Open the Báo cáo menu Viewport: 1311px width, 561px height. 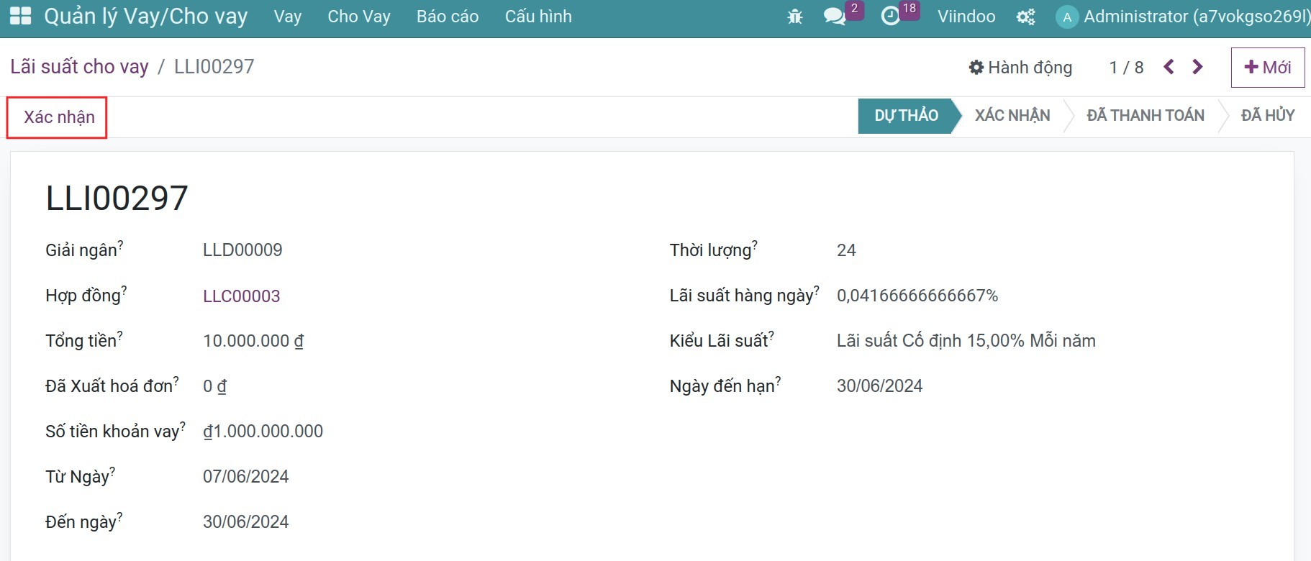click(448, 17)
